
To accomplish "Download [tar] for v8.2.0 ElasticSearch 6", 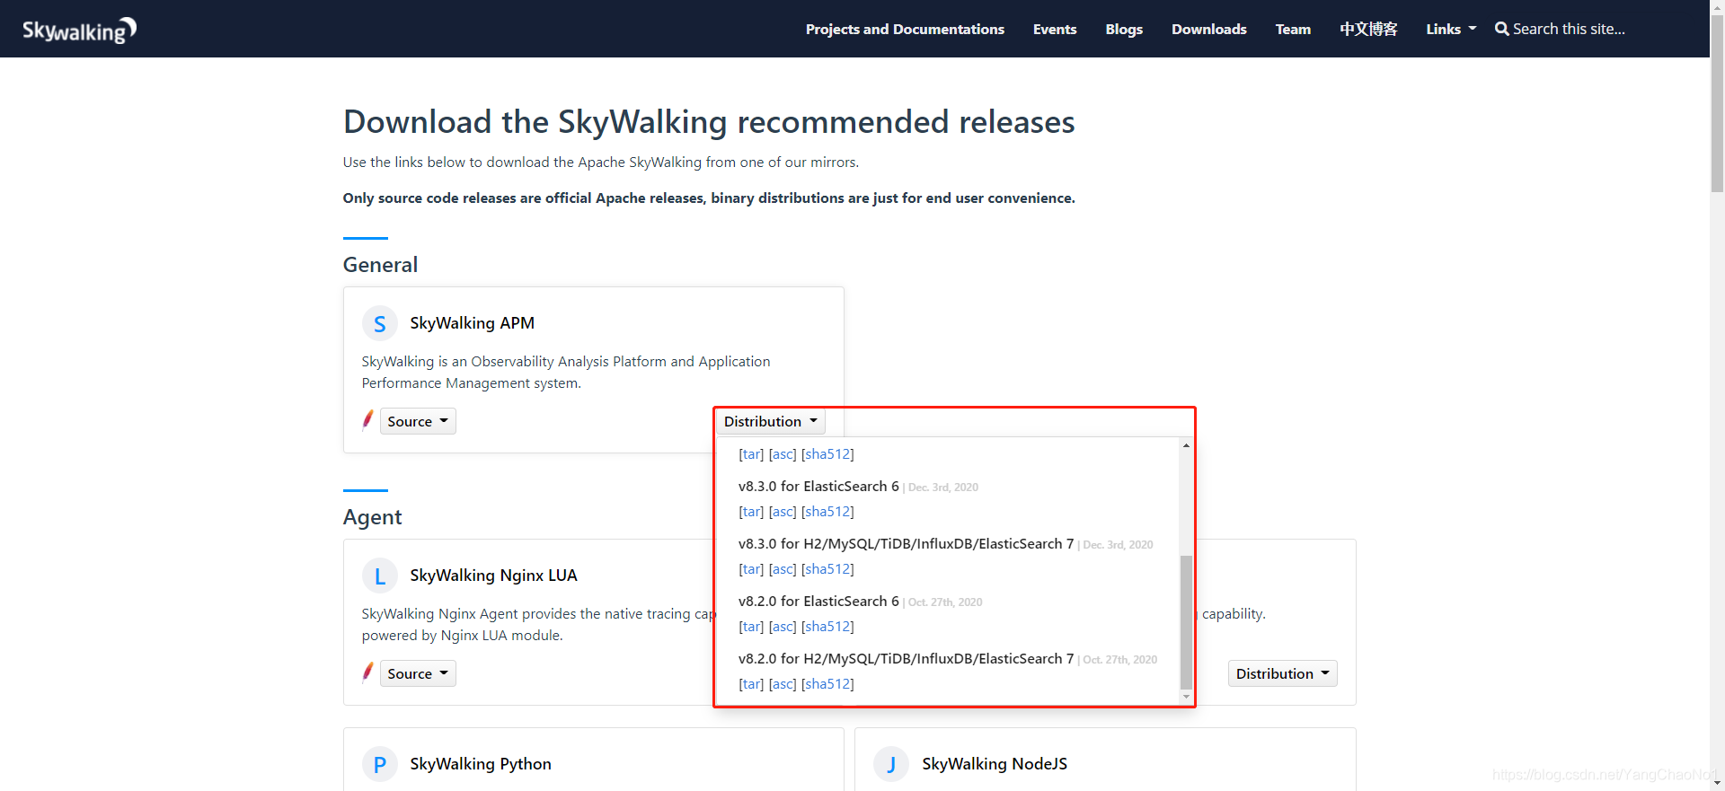I will 751,627.
